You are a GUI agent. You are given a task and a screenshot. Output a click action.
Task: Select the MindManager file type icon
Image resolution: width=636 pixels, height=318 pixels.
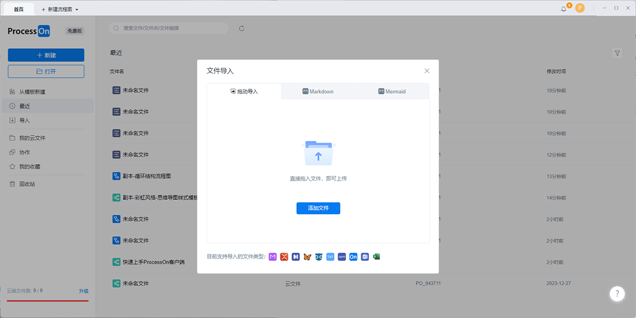(296, 257)
